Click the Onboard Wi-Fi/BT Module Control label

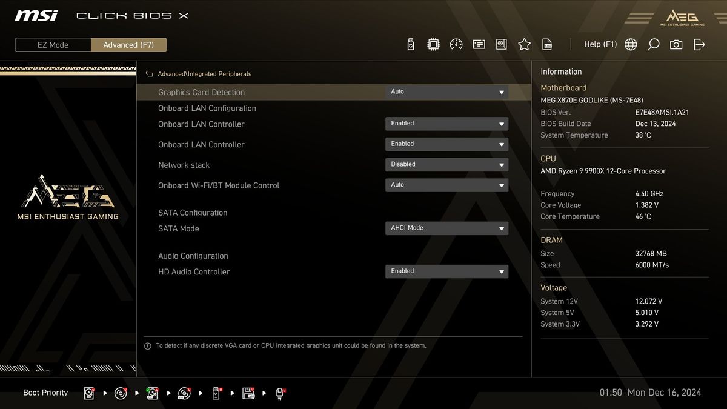click(219, 185)
